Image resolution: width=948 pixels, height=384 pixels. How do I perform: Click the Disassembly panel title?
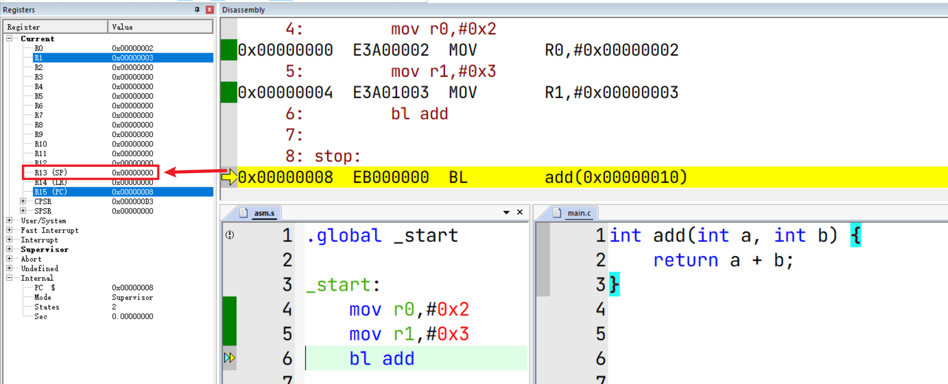[x=244, y=10]
